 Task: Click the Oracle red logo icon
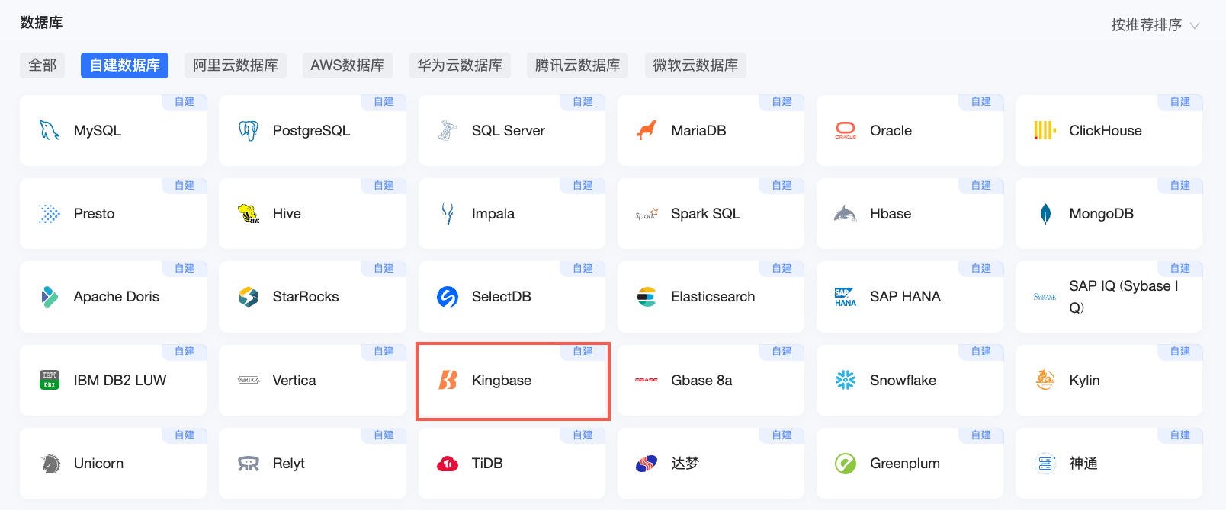(846, 130)
